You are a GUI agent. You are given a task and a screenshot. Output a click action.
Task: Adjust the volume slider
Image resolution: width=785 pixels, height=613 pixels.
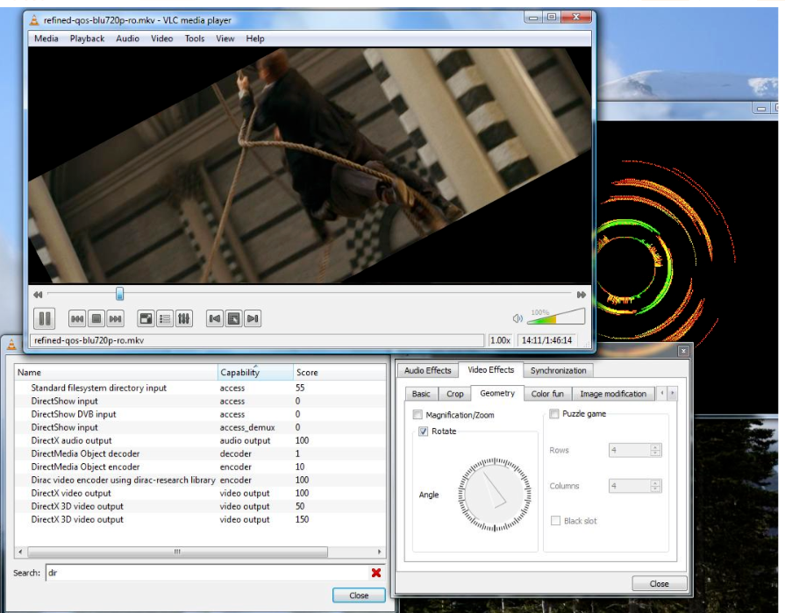point(556,317)
